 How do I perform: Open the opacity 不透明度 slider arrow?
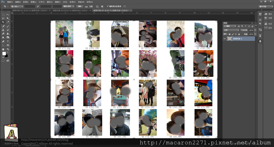255,30
